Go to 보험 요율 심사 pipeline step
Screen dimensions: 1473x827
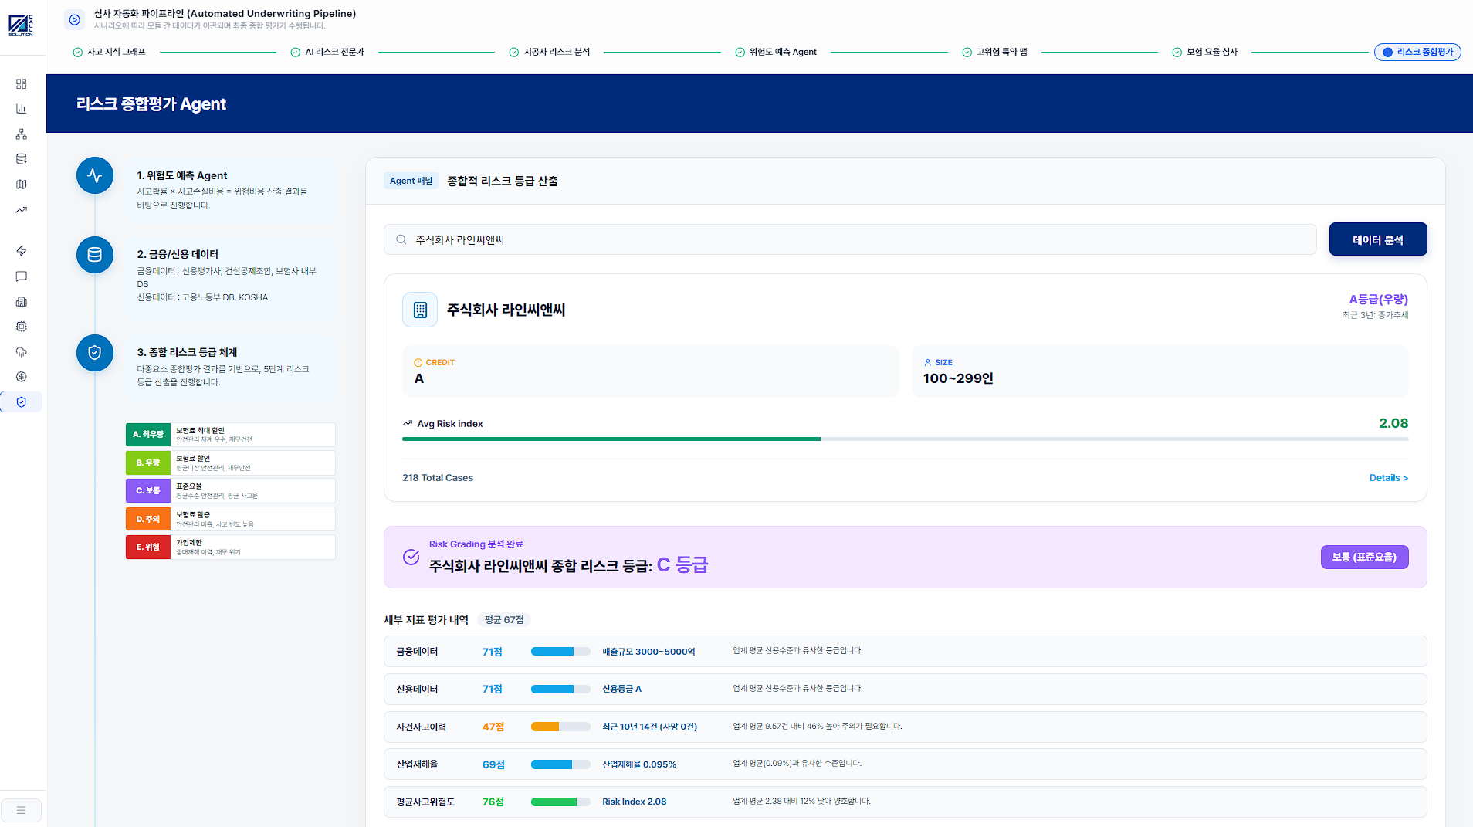1205,52
